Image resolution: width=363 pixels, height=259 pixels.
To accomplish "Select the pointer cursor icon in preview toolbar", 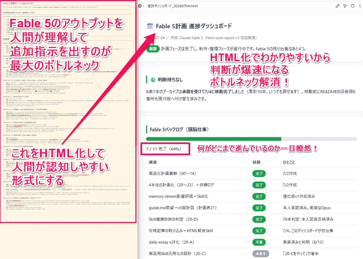I will pyautogui.click(x=345, y=6).
